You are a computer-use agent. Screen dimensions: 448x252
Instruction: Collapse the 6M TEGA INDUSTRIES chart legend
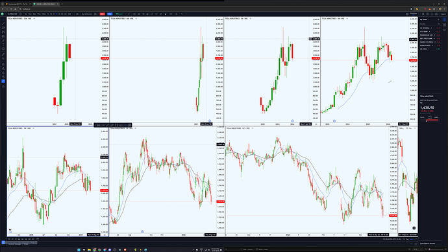(136, 19)
